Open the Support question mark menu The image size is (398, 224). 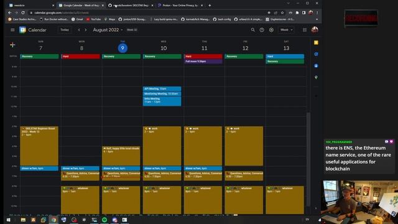pos(262,30)
